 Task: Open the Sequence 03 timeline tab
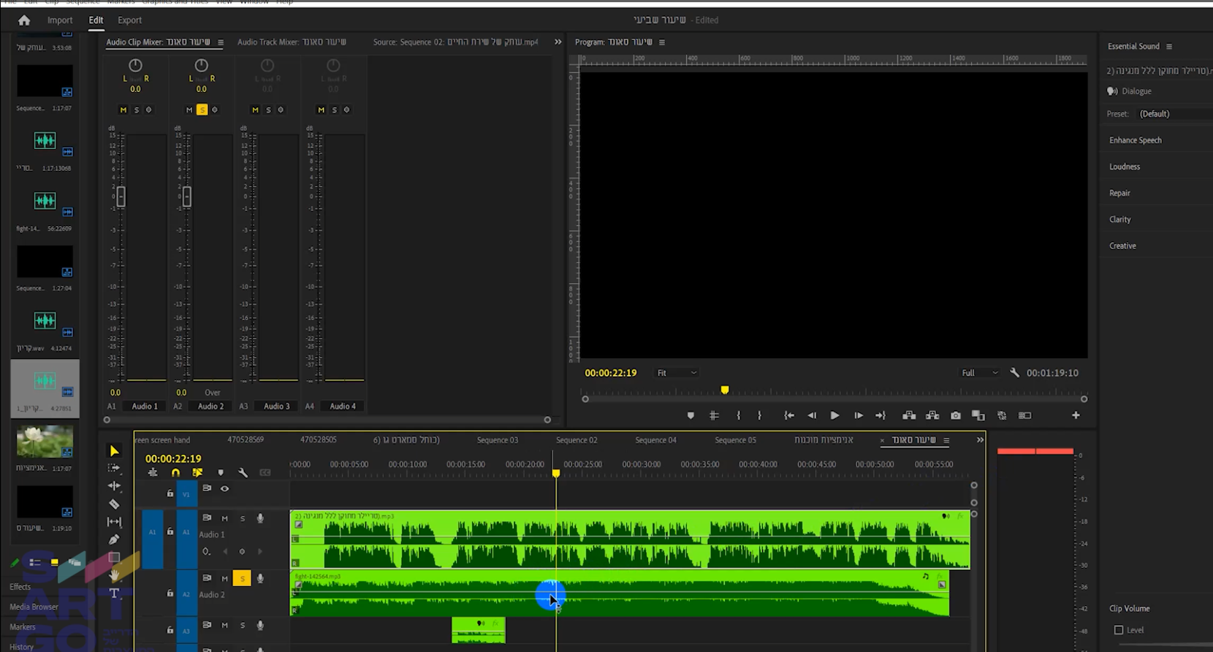497,440
